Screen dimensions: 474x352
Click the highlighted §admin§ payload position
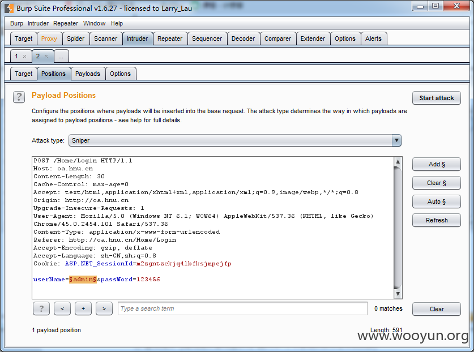[x=83, y=280]
